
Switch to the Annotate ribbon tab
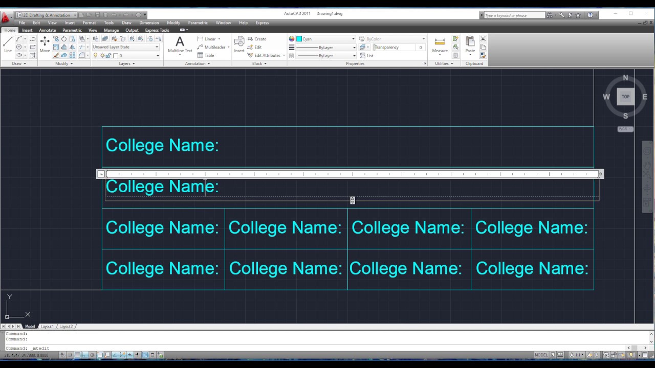click(x=48, y=30)
